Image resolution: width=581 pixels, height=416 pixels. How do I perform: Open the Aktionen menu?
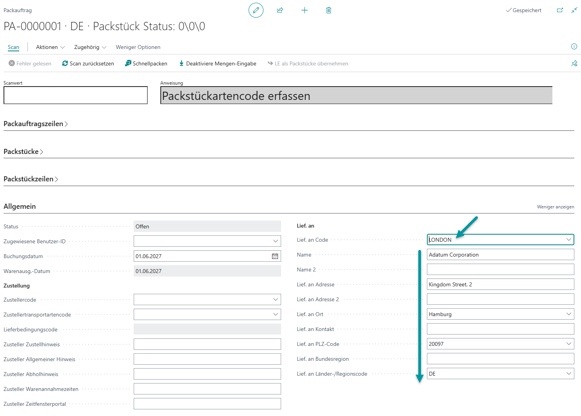(50, 47)
